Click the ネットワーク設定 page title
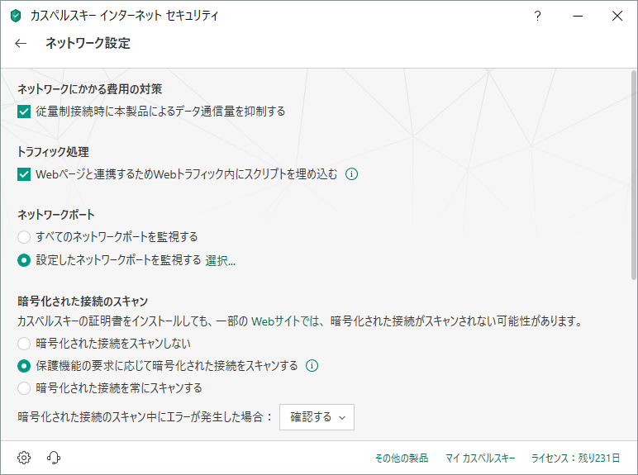The width and height of the screenshot is (638, 475). (88, 43)
